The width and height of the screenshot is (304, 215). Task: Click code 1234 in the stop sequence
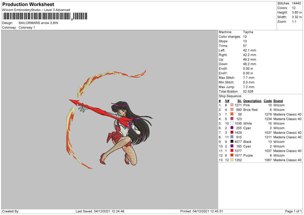tap(268, 119)
